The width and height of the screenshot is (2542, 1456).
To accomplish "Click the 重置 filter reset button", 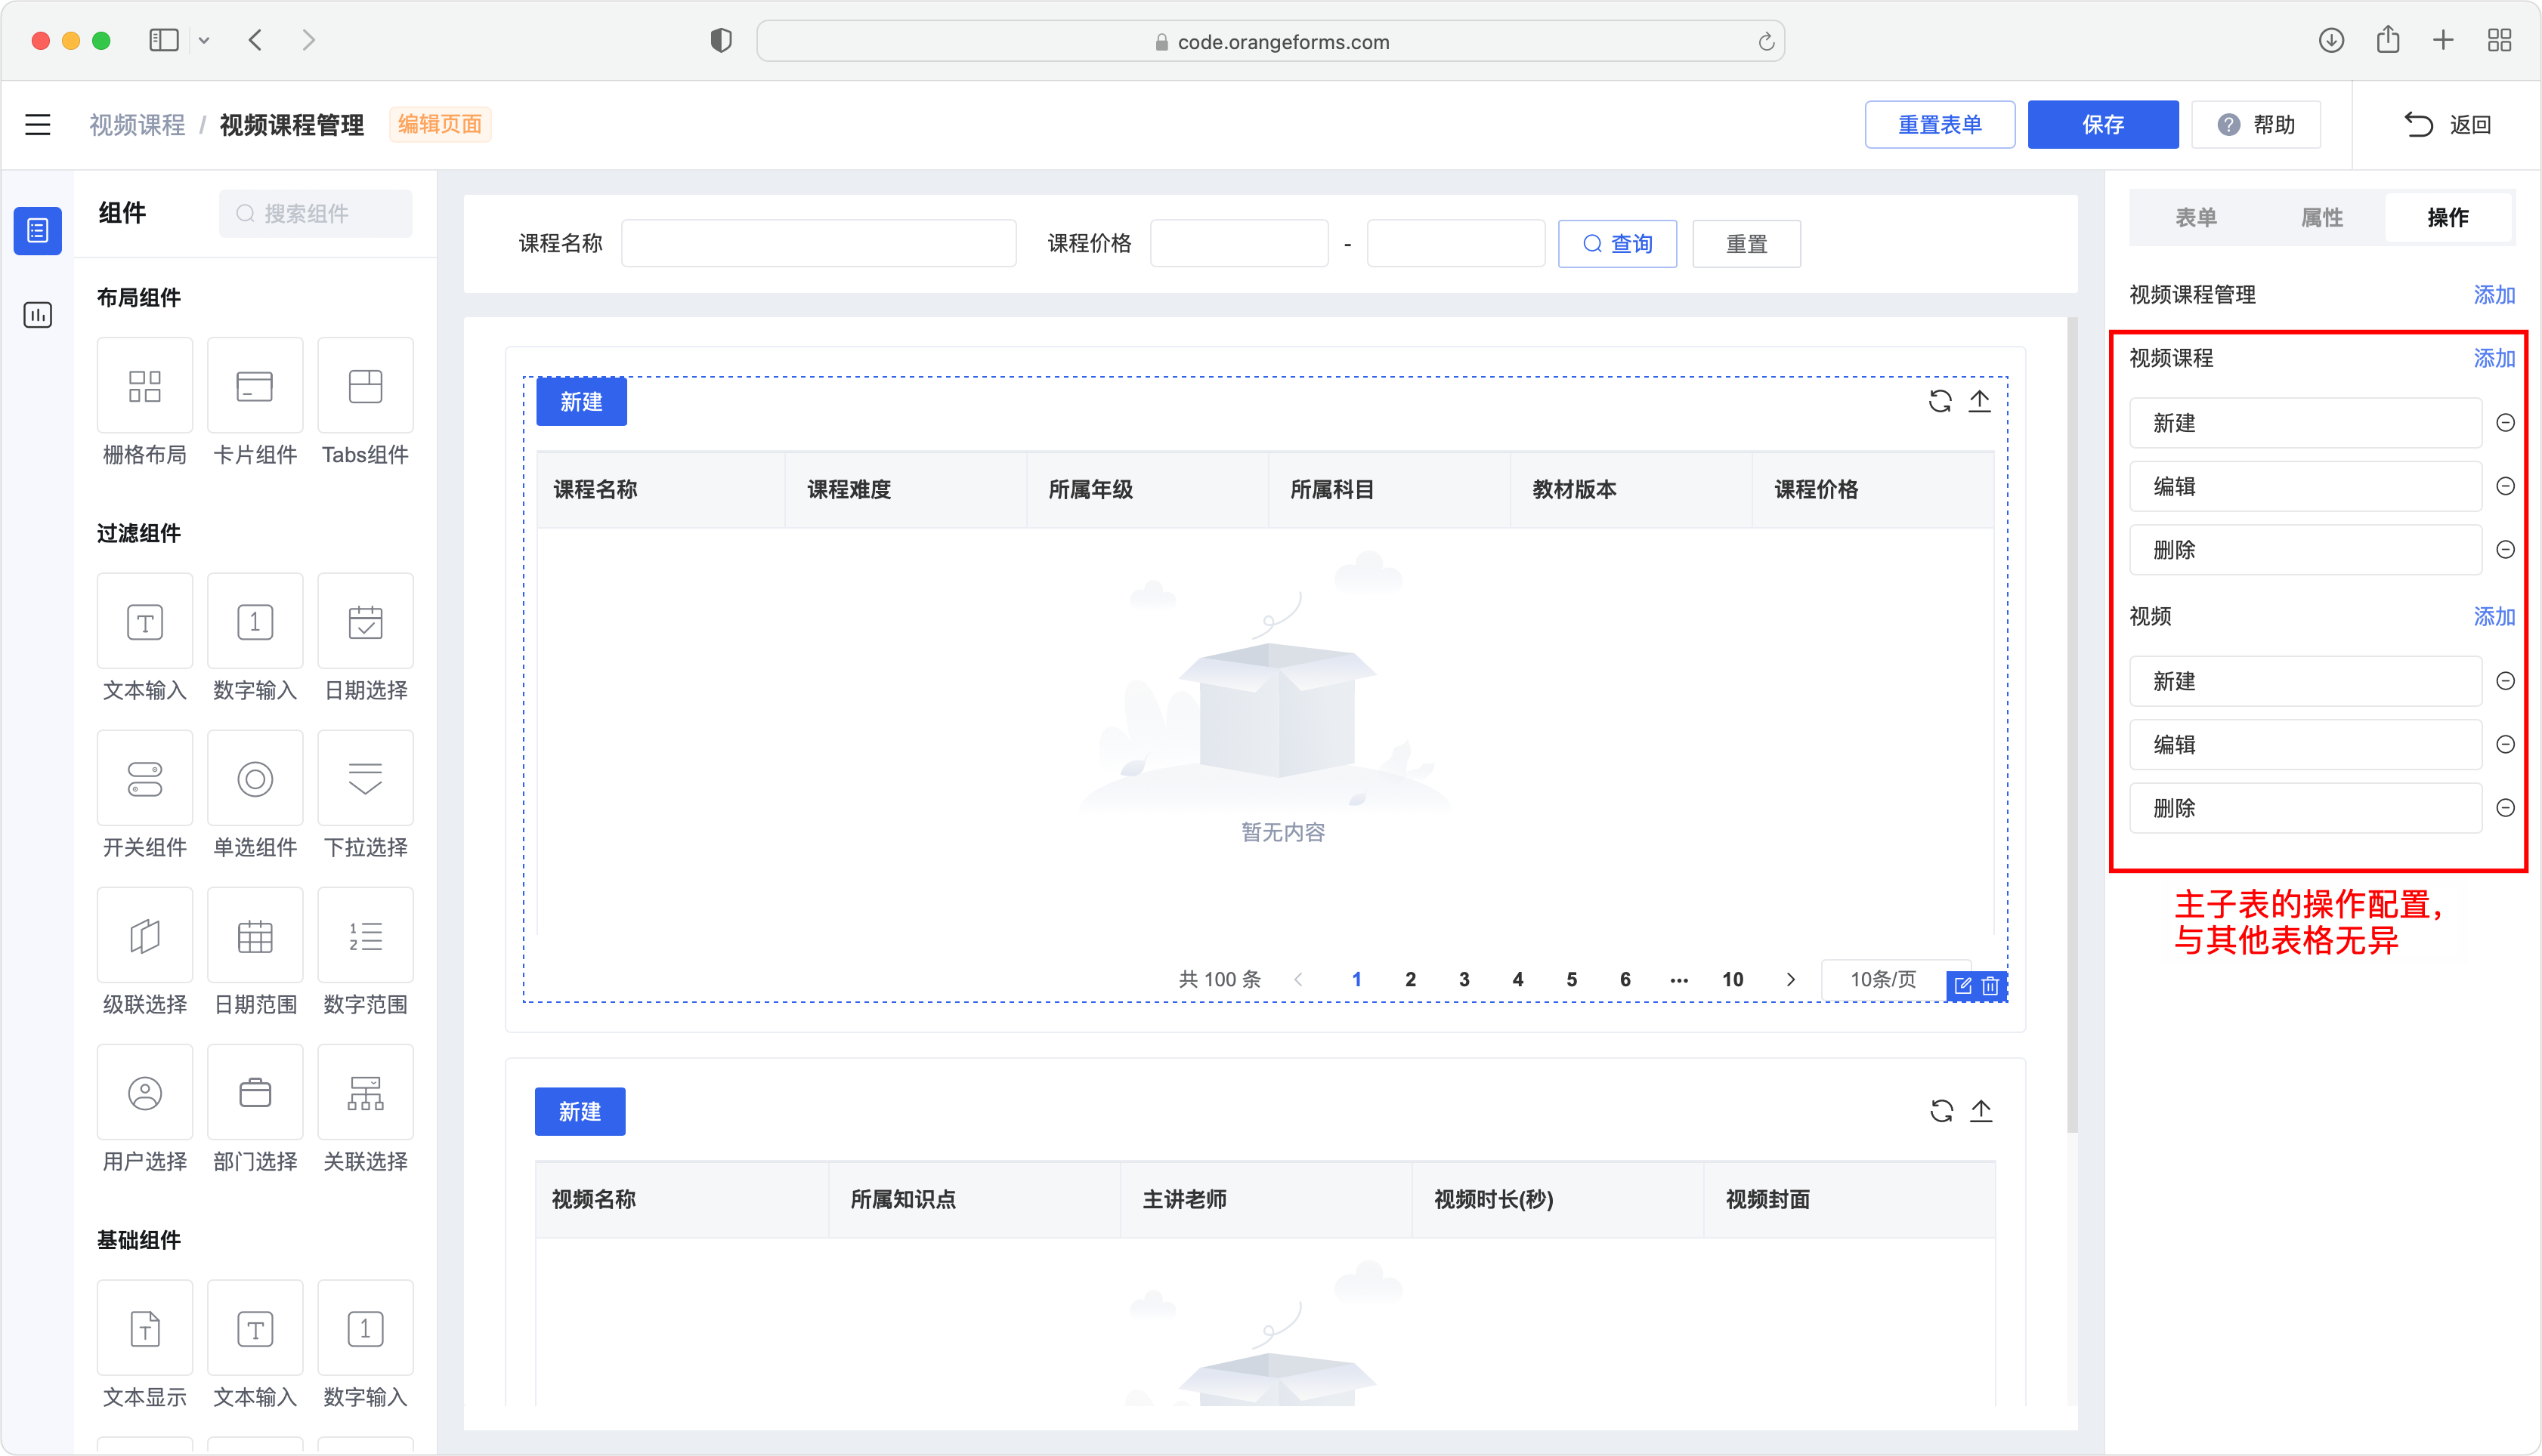I will (x=1747, y=244).
